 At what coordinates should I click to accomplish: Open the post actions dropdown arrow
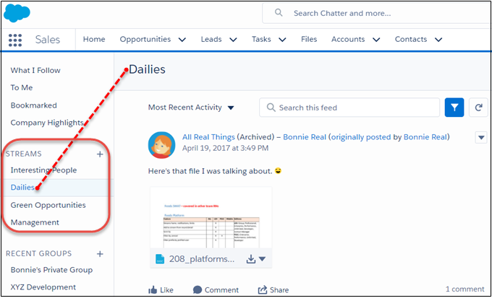[481, 137]
